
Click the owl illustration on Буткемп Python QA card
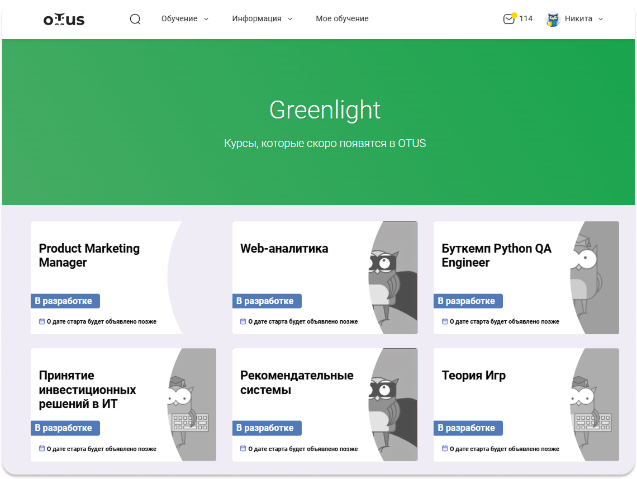click(x=586, y=276)
